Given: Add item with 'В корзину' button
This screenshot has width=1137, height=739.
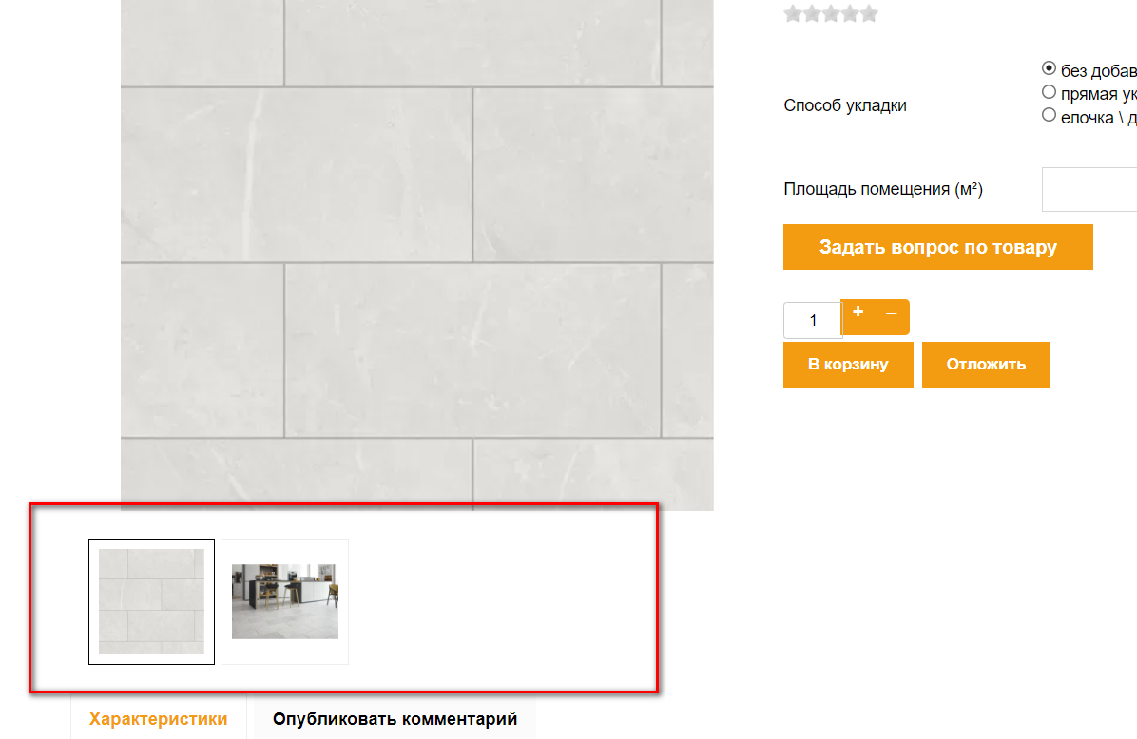Looking at the screenshot, I should tap(848, 365).
